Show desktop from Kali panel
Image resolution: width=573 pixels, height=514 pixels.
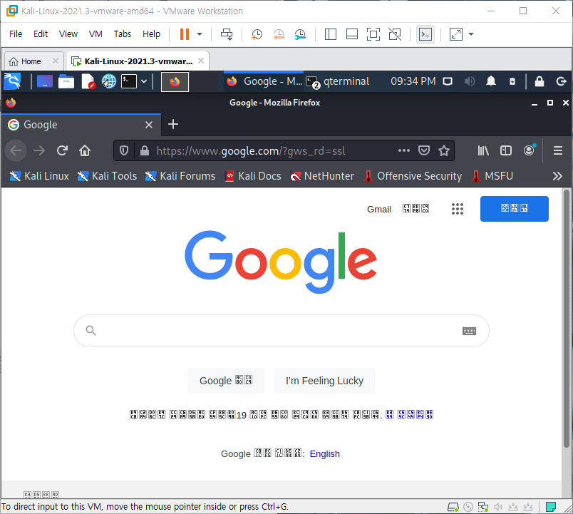45,81
